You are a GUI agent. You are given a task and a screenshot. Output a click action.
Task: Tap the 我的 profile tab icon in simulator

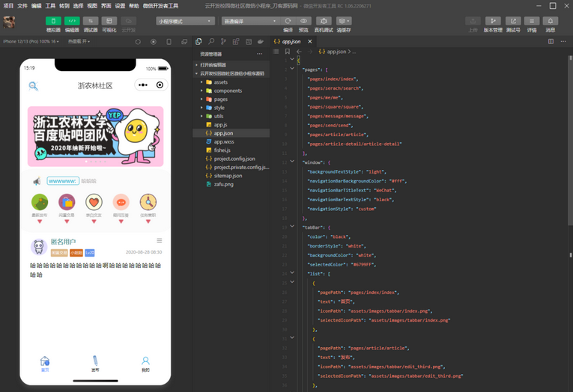point(145,361)
